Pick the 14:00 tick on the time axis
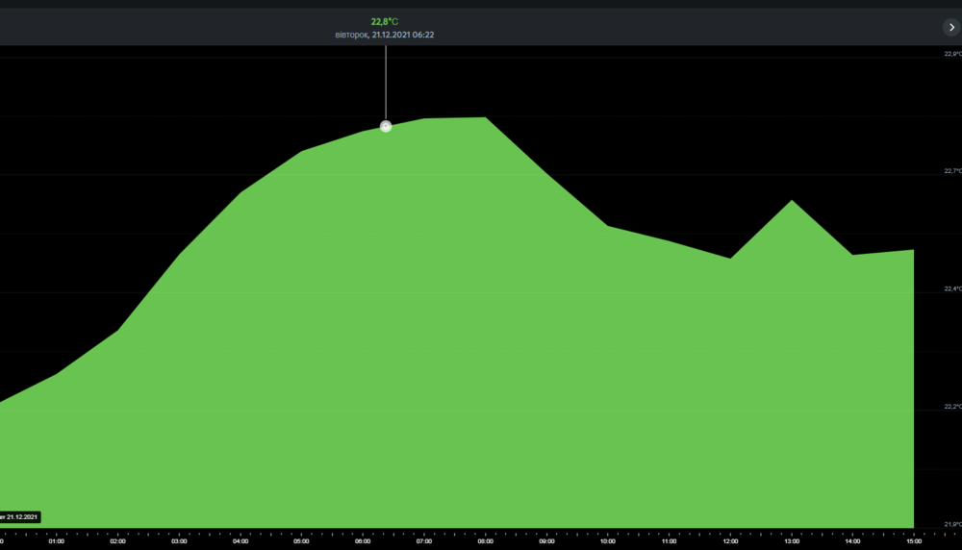This screenshot has width=962, height=550. click(852, 541)
